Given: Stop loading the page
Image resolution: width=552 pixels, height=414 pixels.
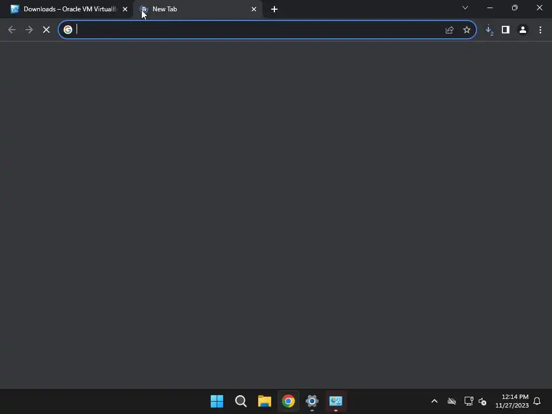Looking at the screenshot, I should 46,30.
